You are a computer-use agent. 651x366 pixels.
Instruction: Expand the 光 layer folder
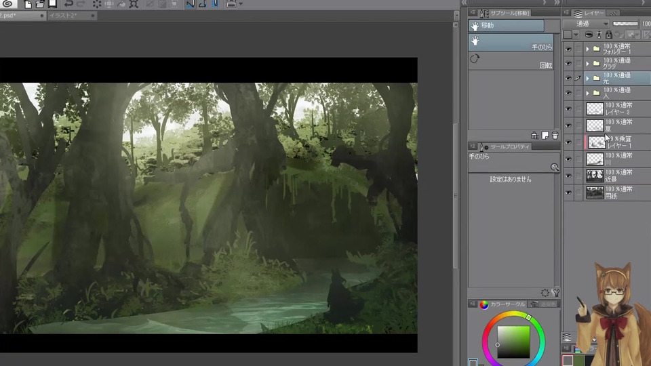(588, 79)
